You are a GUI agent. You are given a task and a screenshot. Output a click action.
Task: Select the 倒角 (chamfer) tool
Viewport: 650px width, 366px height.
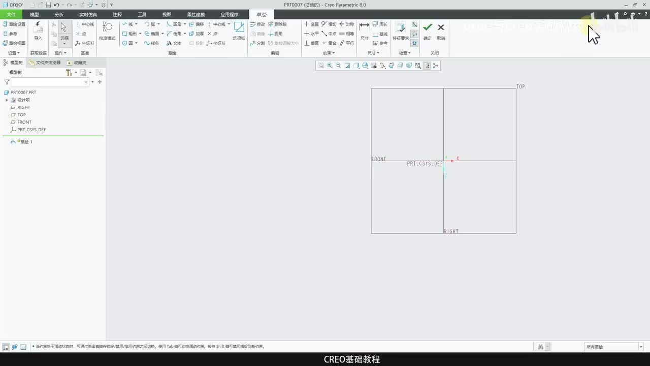174,34
